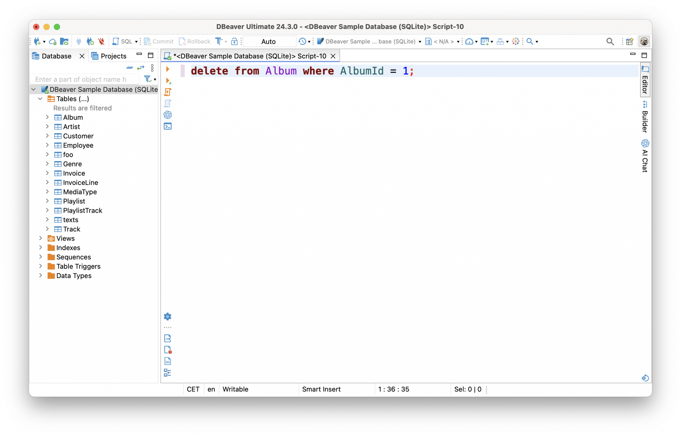The height and width of the screenshot is (435, 681).
Task: Execute the SQL statement with the orange run icon
Action: click(x=168, y=69)
